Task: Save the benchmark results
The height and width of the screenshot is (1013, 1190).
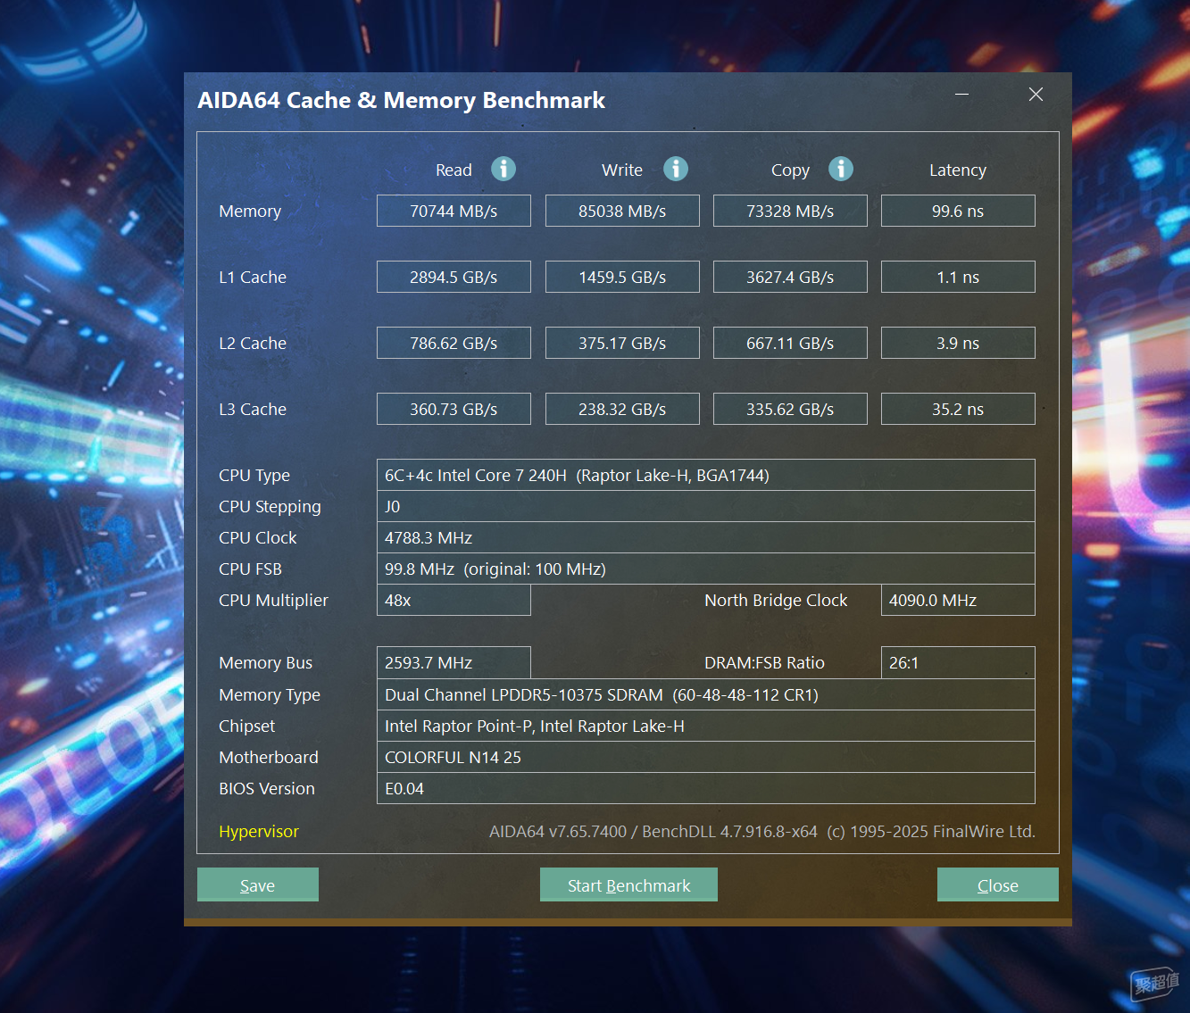Action: [x=258, y=884]
